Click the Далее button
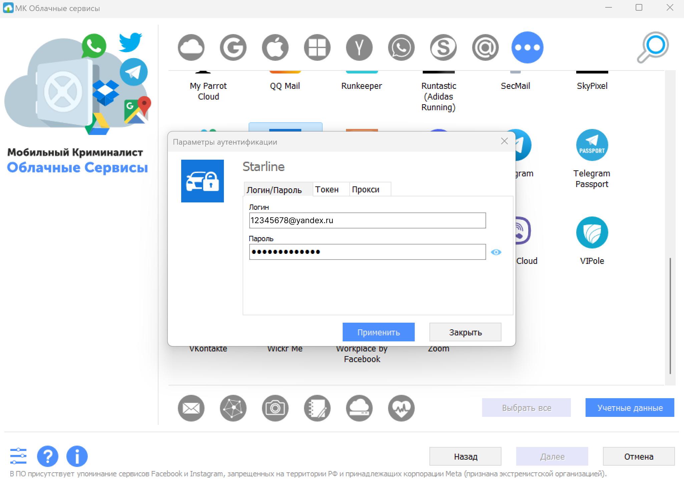 (x=552, y=456)
